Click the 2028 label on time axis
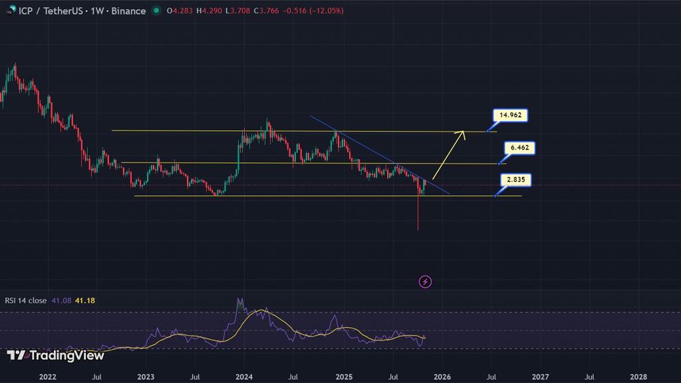681x383 pixels. pyautogui.click(x=637, y=376)
